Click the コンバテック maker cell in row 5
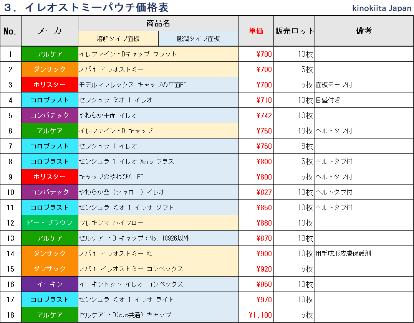This screenshot has width=414, height=323. (50, 115)
